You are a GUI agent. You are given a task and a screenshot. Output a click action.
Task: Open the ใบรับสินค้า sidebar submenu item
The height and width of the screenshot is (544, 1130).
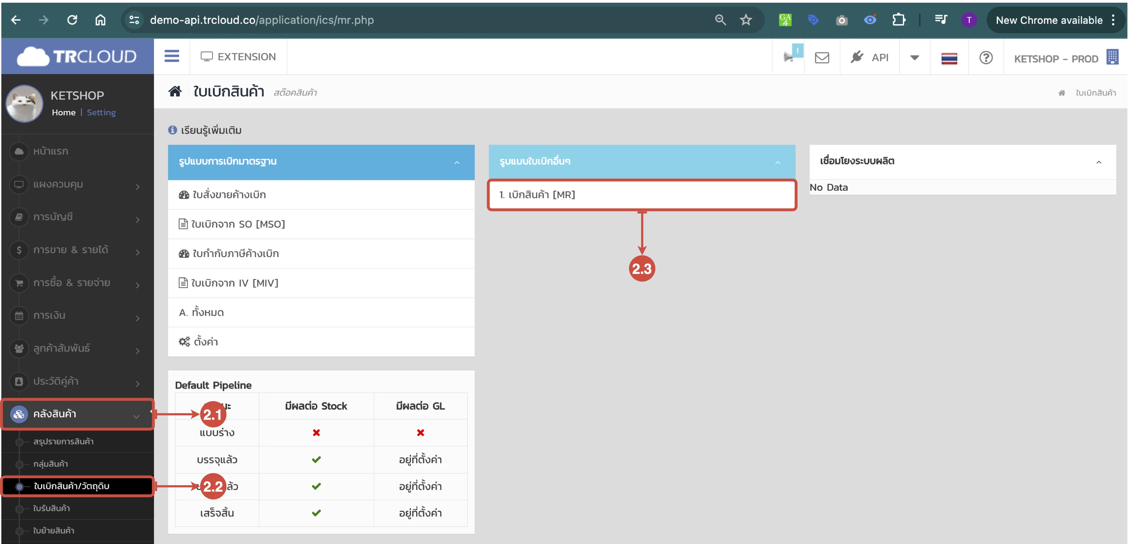51,508
